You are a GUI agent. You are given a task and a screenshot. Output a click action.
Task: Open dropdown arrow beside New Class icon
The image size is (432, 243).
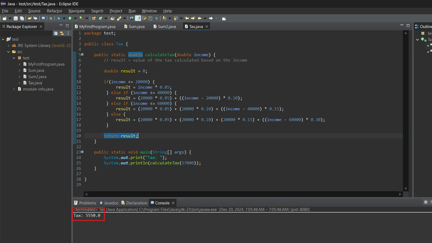coord(106,18)
